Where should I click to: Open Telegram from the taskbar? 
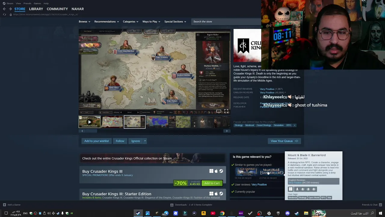coord(166,213)
